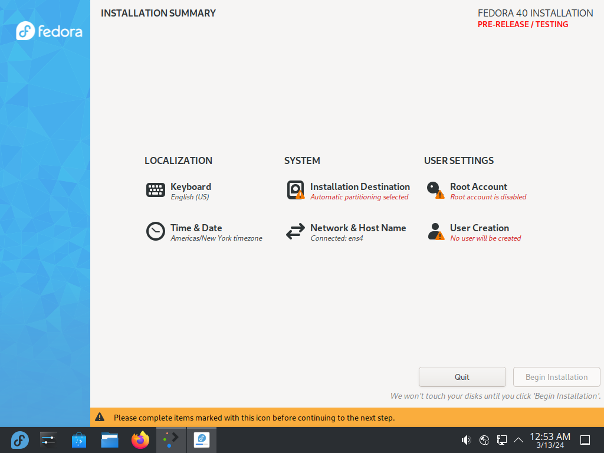Click 'Automatic partitioning selected' status text

[359, 197]
